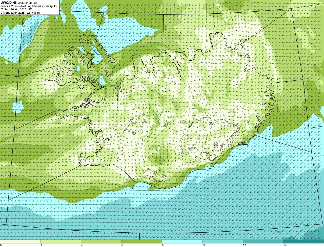This screenshot has width=324, height=247.
Task: Click the darkest teal swatch above 14 m/s
Action: (304, 241)
